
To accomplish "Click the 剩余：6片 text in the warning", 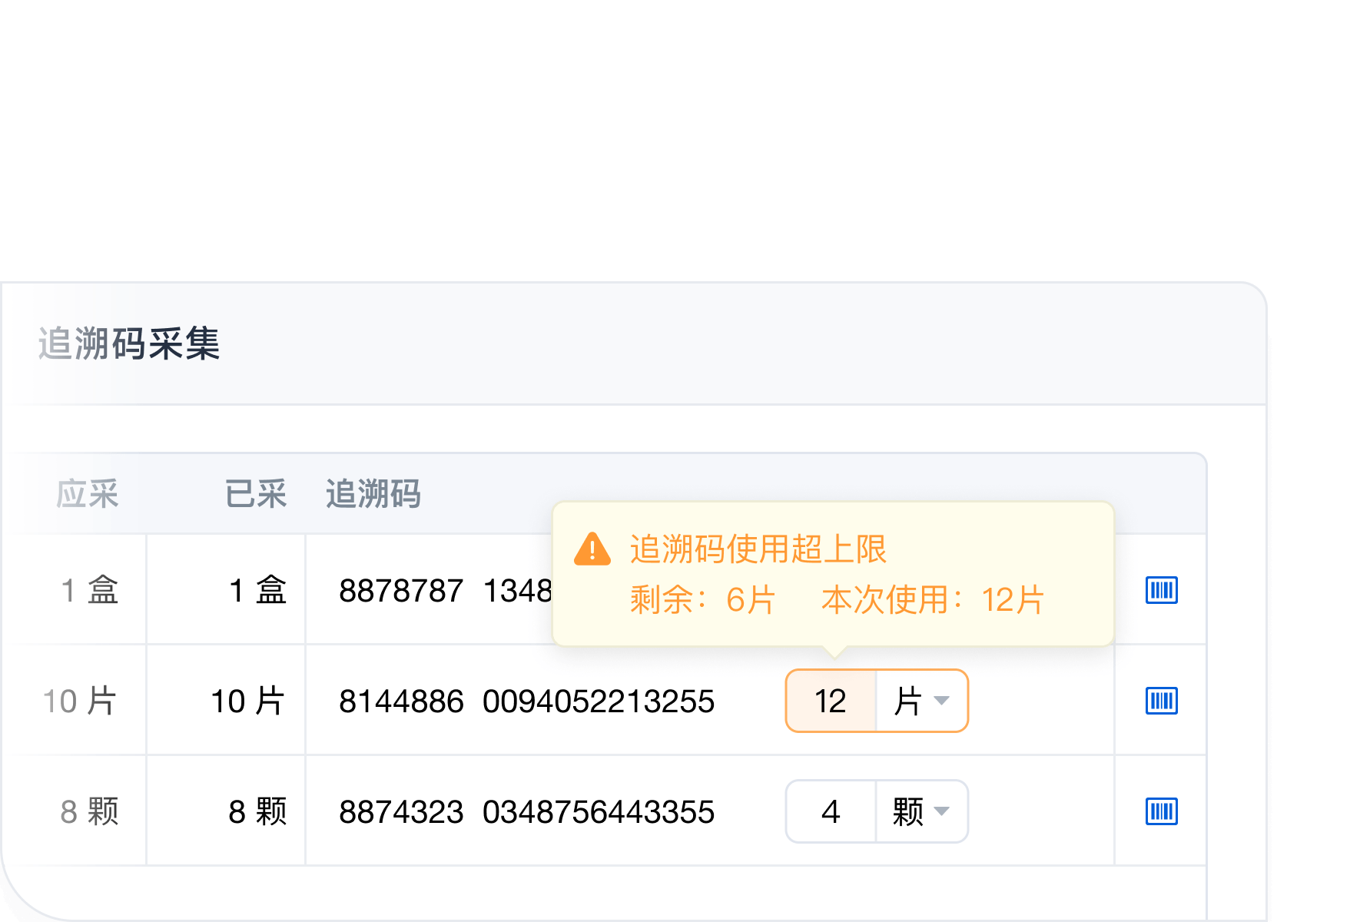I will click(x=703, y=602).
